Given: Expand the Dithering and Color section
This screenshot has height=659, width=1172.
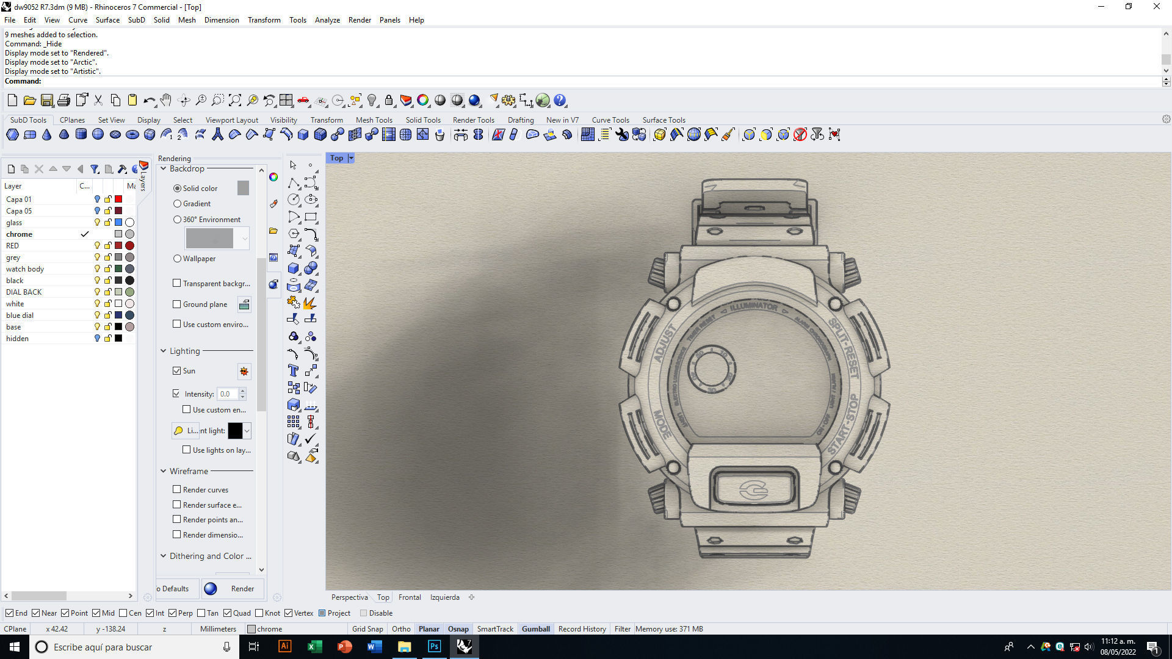Looking at the screenshot, I should tap(164, 556).
